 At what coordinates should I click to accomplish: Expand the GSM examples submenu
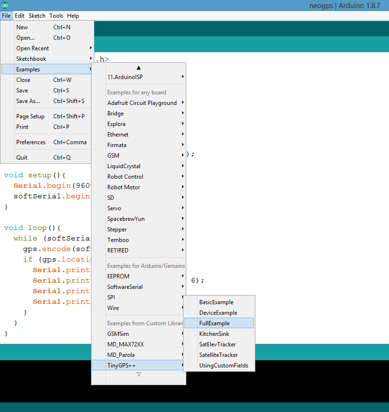(x=138, y=155)
